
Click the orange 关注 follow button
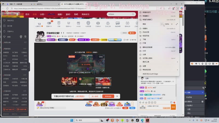click(x=132, y=33)
